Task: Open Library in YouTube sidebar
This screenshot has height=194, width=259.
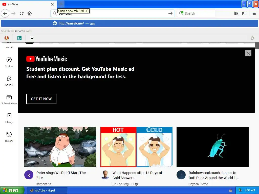Action: tap(9, 118)
